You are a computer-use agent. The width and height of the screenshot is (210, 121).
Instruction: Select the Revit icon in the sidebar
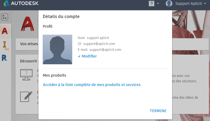(4, 58)
